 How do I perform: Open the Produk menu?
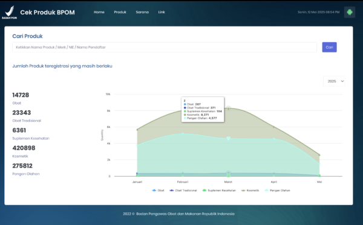pyautogui.click(x=120, y=12)
